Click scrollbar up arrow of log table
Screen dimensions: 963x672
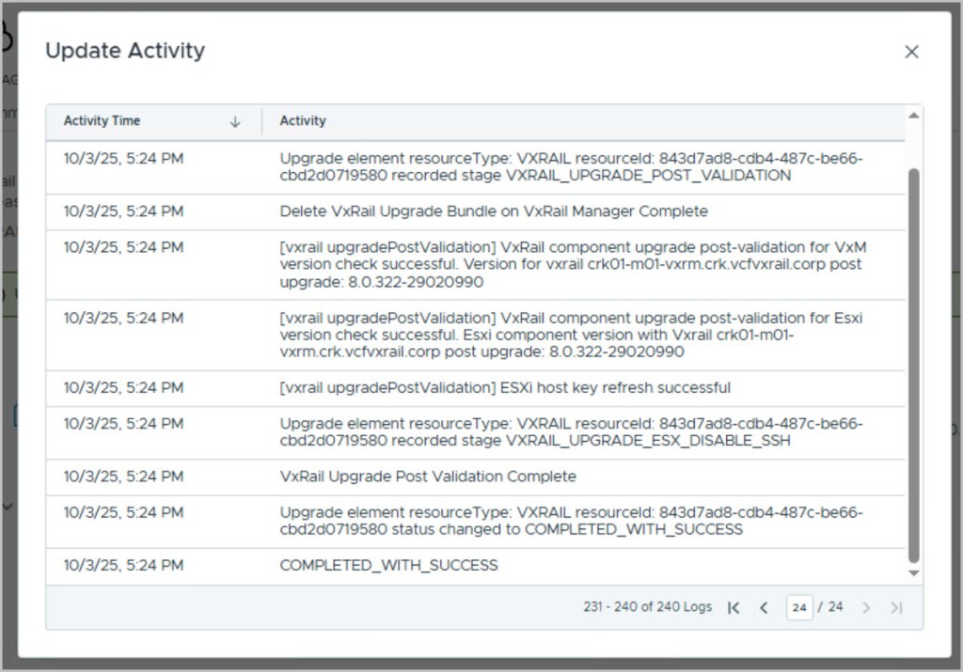coord(914,116)
